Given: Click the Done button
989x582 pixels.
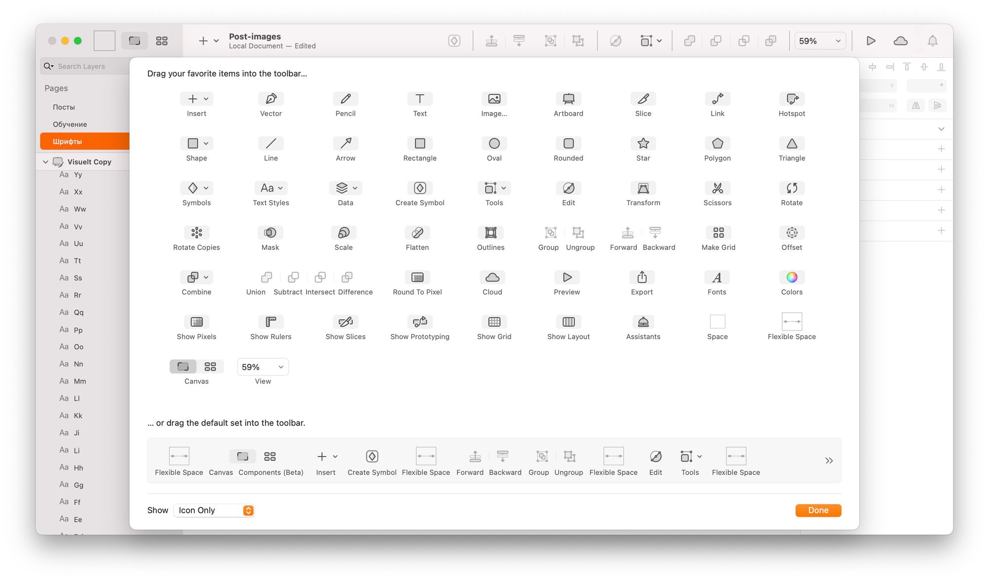Looking at the screenshot, I should coord(818,510).
